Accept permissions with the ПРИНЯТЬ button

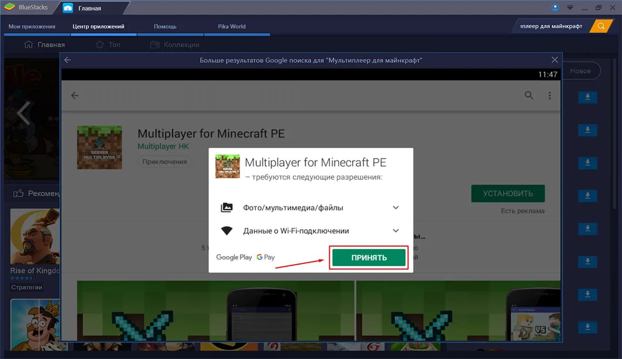point(369,258)
